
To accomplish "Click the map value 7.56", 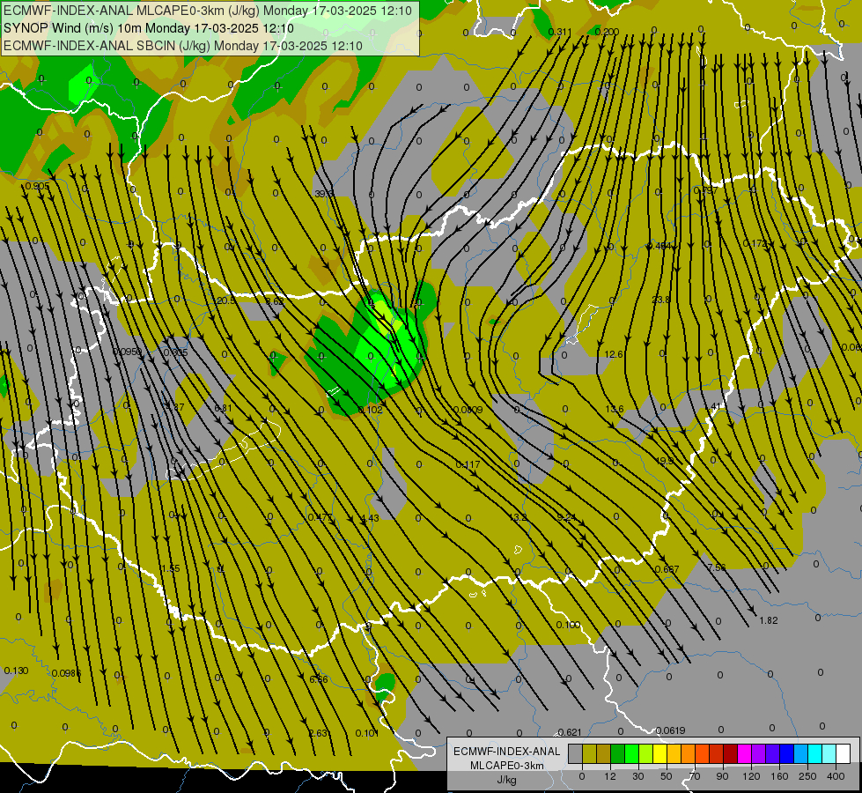I will point(717,567).
